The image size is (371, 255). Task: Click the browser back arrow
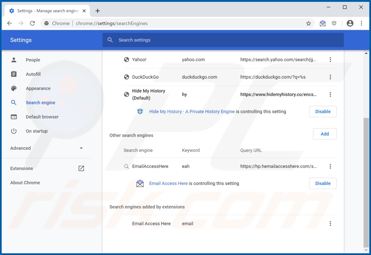click(9, 23)
